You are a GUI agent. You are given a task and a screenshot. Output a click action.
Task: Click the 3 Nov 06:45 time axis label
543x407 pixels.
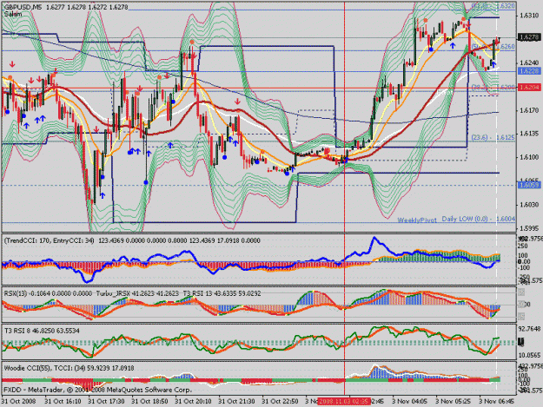pyautogui.click(x=497, y=402)
